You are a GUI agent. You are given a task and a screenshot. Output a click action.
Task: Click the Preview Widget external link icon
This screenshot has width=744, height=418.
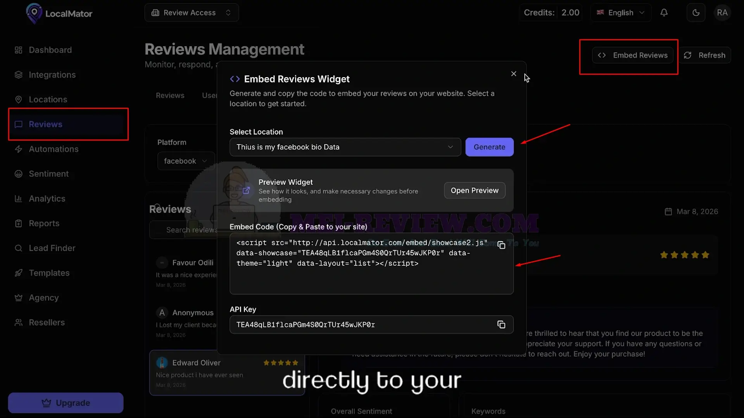[x=246, y=191]
